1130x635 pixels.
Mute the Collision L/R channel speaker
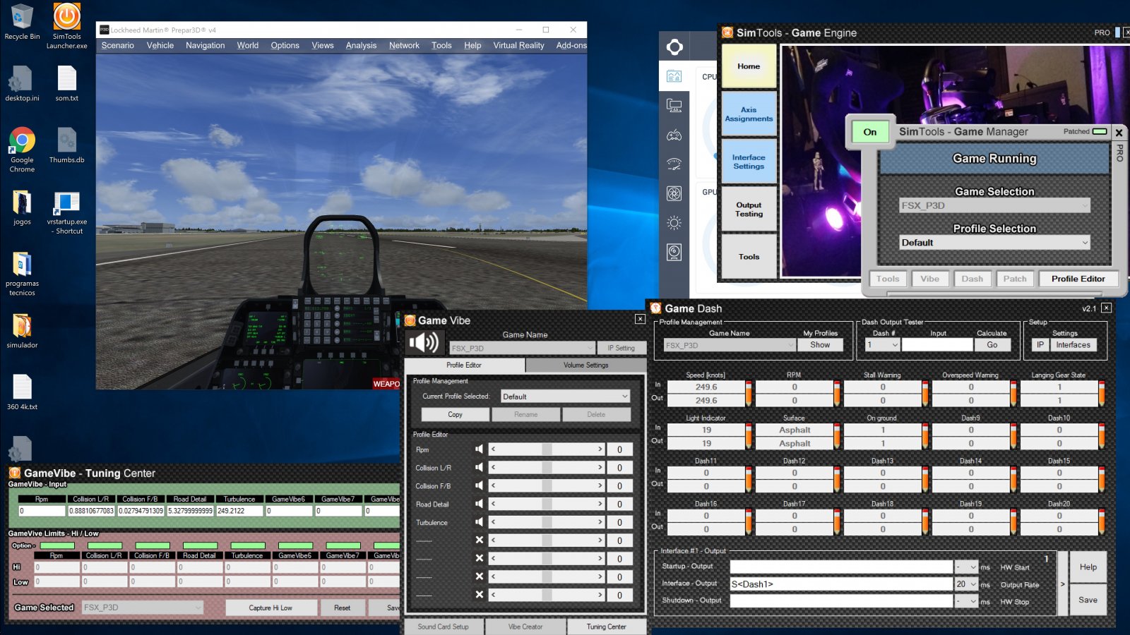click(x=480, y=467)
